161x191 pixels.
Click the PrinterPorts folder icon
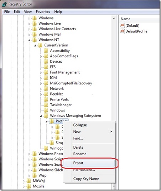pos(46,99)
